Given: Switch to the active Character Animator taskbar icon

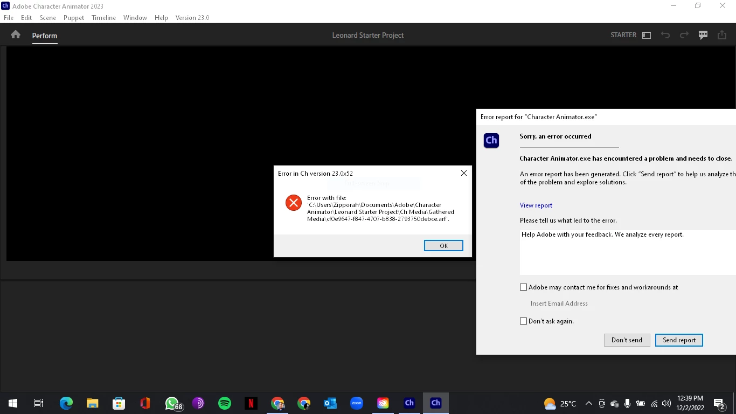Looking at the screenshot, I should click(x=436, y=403).
